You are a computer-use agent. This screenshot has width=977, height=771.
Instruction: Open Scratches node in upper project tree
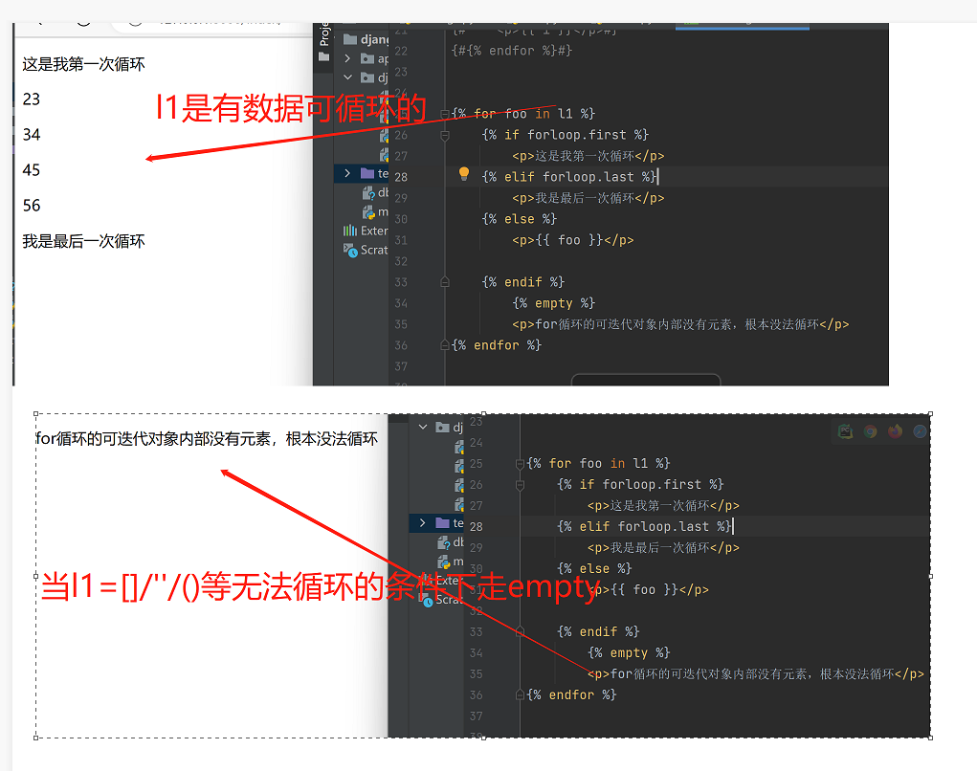click(366, 250)
